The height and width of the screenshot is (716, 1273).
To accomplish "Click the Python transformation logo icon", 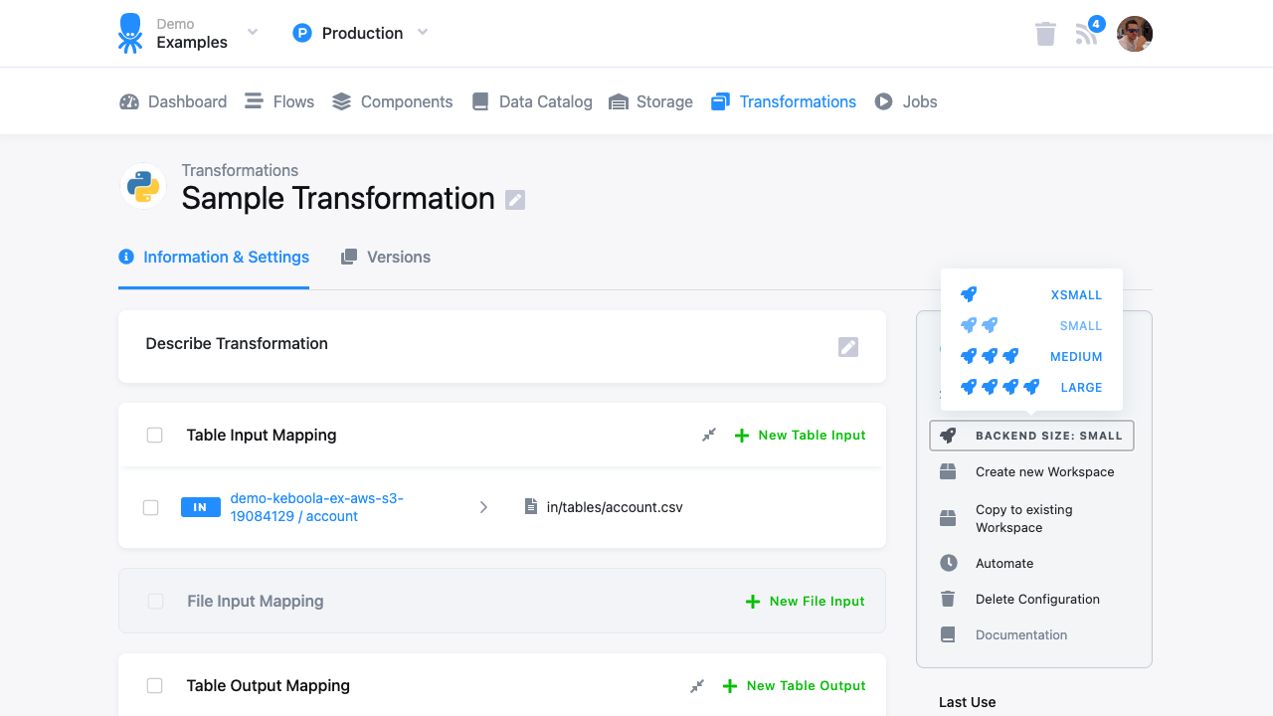I will [142, 185].
